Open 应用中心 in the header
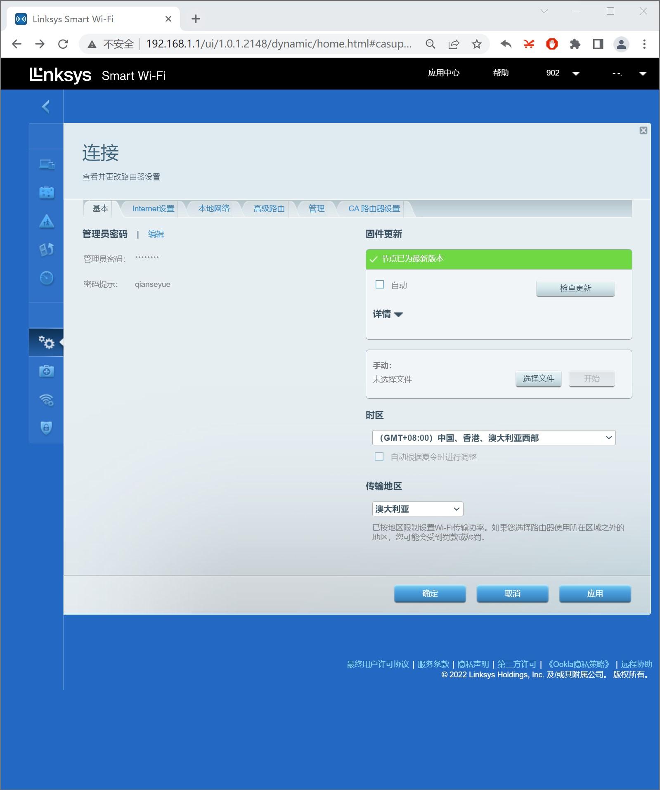 pyautogui.click(x=444, y=73)
